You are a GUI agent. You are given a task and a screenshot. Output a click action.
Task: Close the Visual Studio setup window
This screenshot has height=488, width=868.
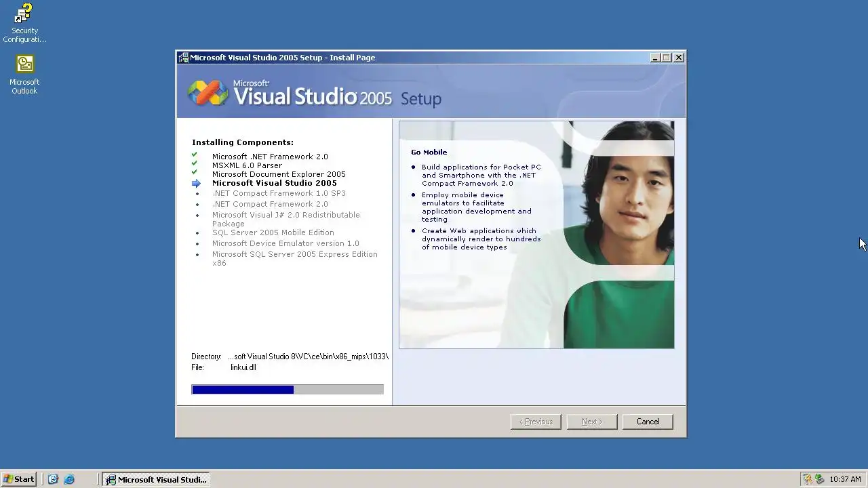click(x=679, y=58)
